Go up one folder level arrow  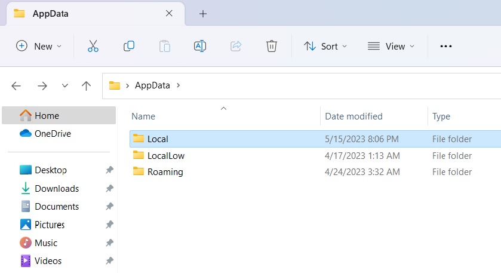pyautogui.click(x=86, y=85)
